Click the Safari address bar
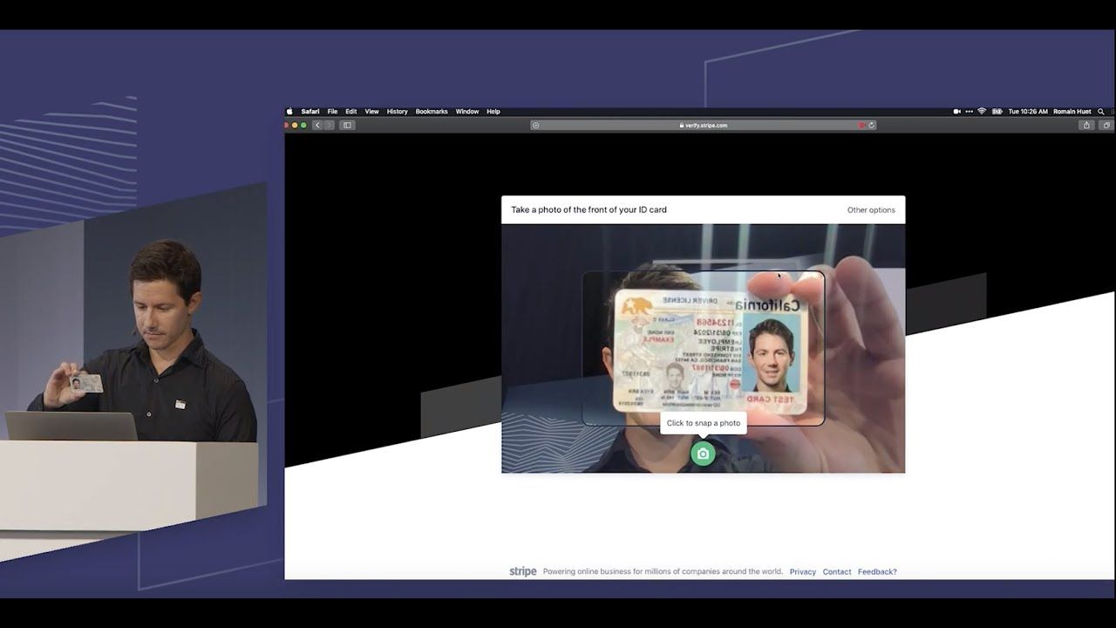This screenshot has width=1116, height=628. [x=703, y=125]
